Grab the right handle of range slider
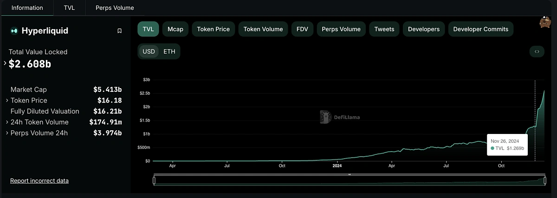This screenshot has height=198, width=557. click(544, 180)
